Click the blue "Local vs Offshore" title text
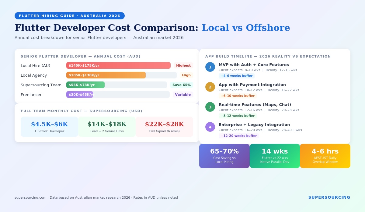 [x=246, y=28]
